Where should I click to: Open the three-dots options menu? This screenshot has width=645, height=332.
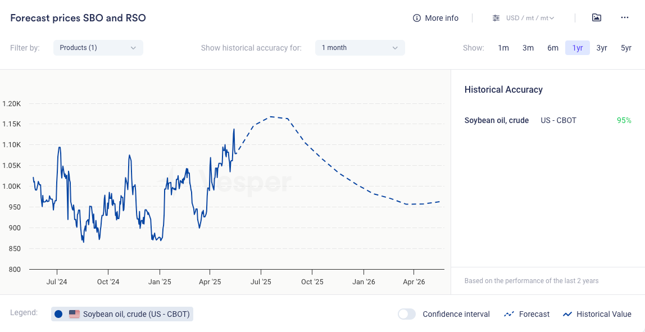click(625, 18)
